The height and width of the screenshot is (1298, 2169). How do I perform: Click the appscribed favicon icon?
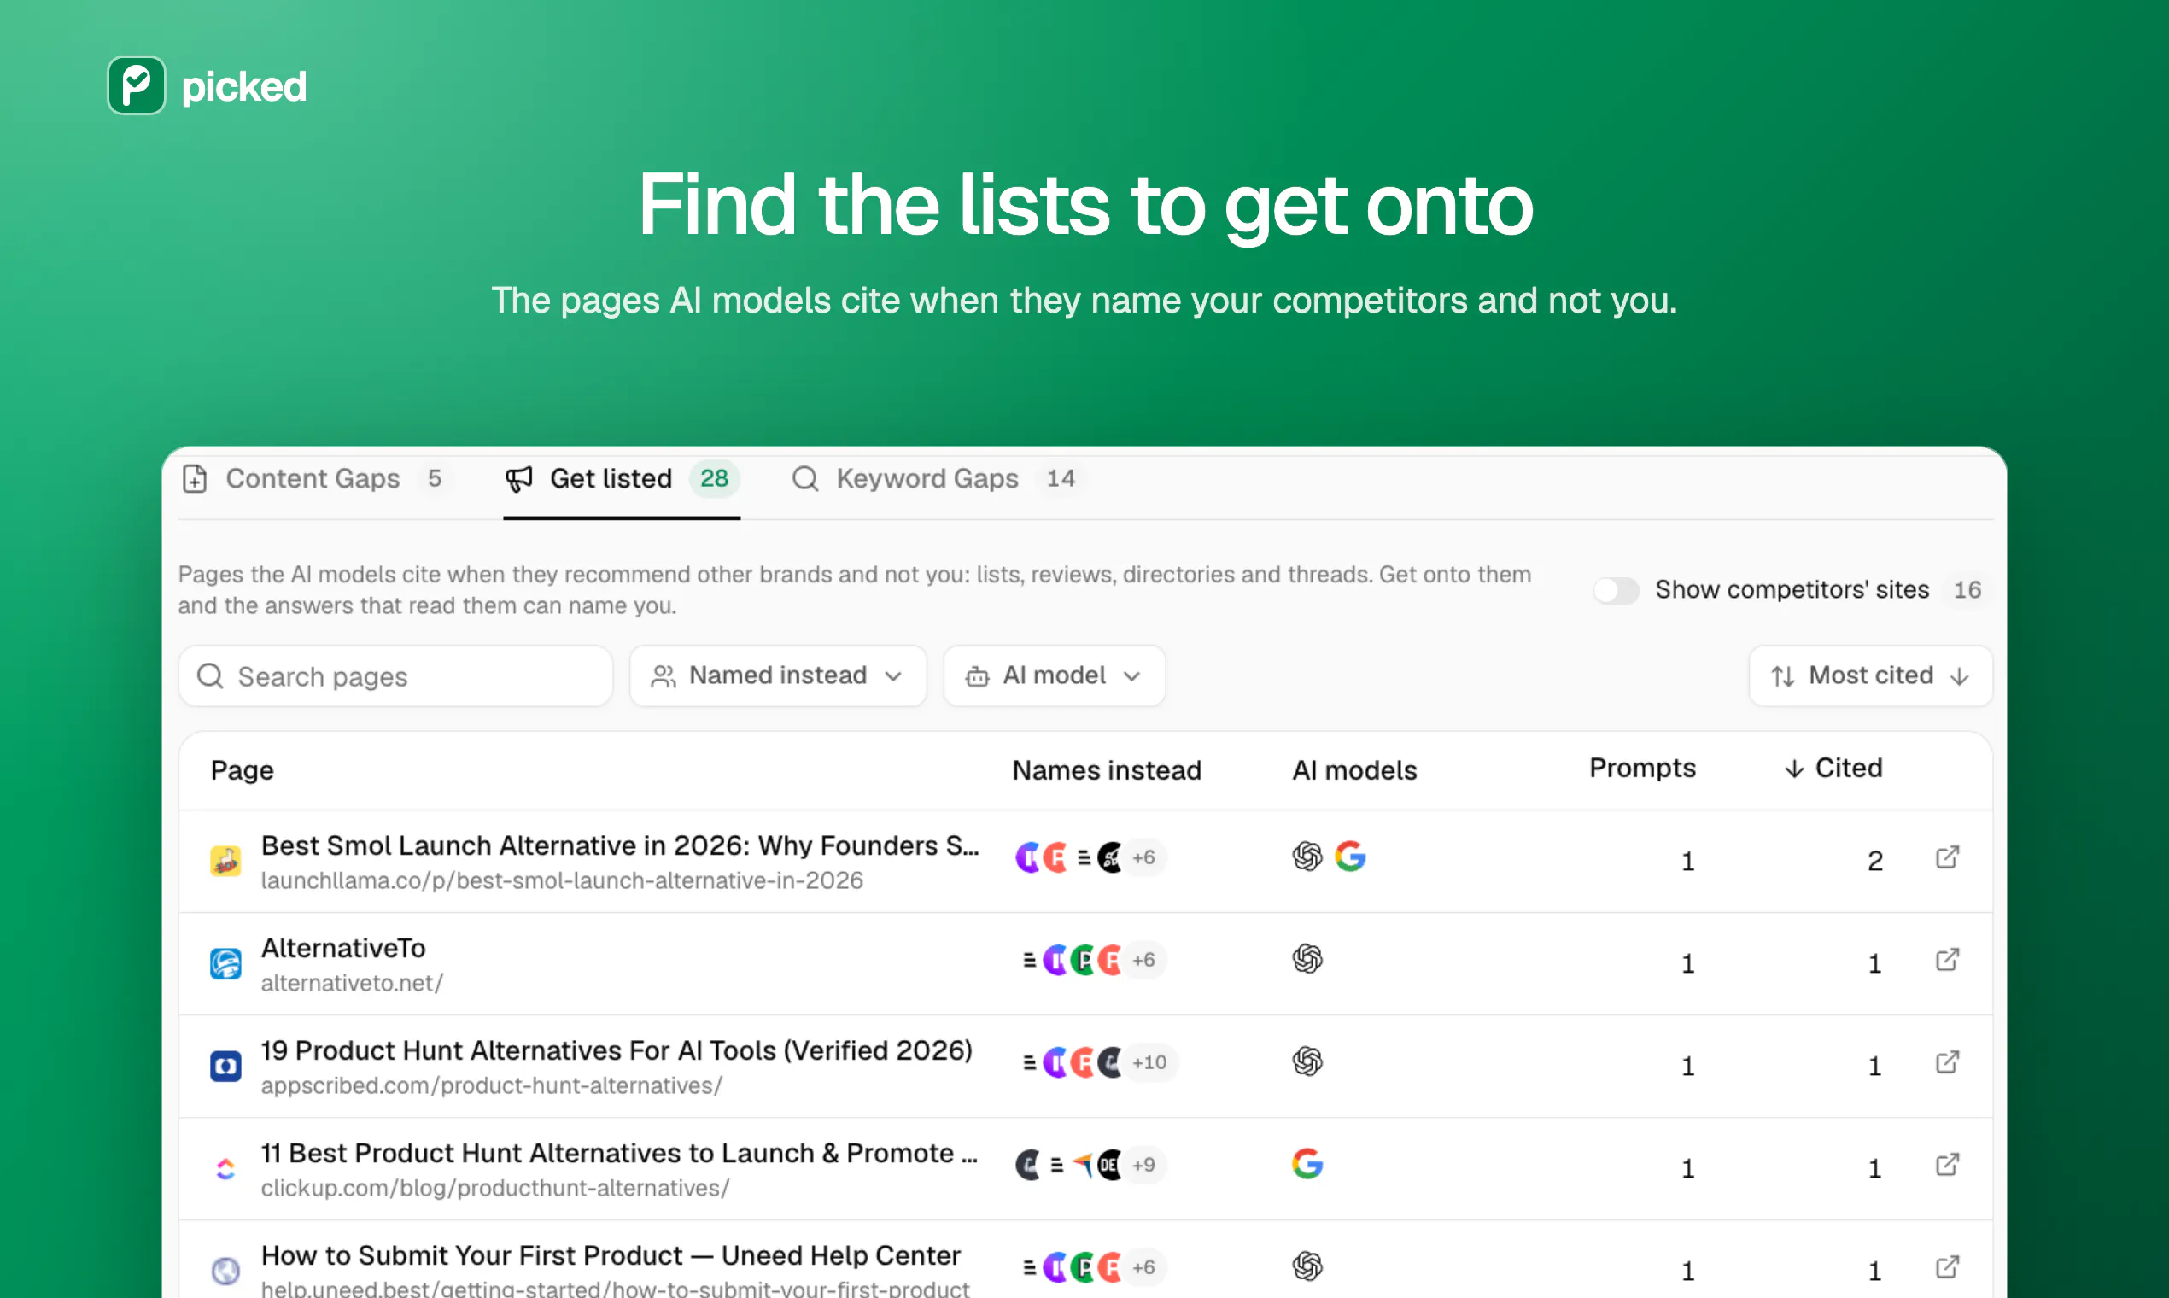tap(225, 1066)
